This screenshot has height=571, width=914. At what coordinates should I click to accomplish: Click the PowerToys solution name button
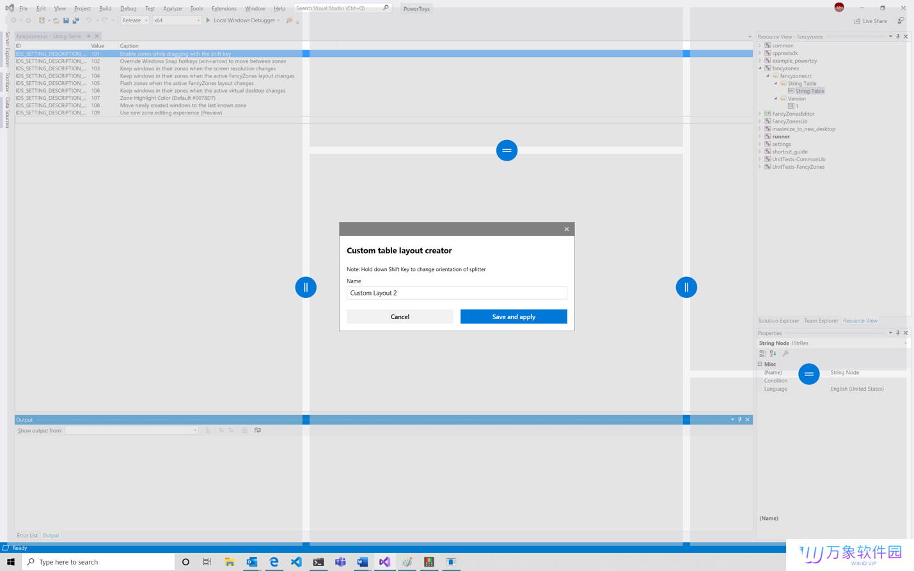tap(416, 9)
